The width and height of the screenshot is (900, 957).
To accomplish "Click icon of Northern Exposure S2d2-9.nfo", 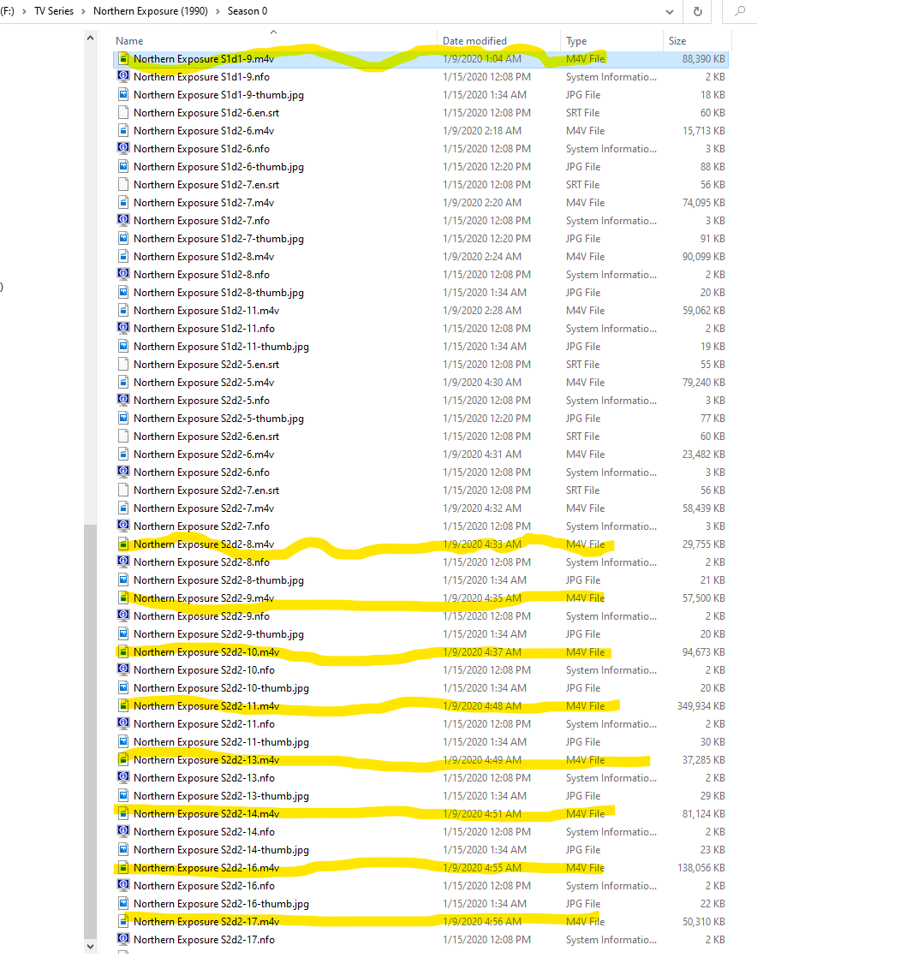I will tap(123, 615).
